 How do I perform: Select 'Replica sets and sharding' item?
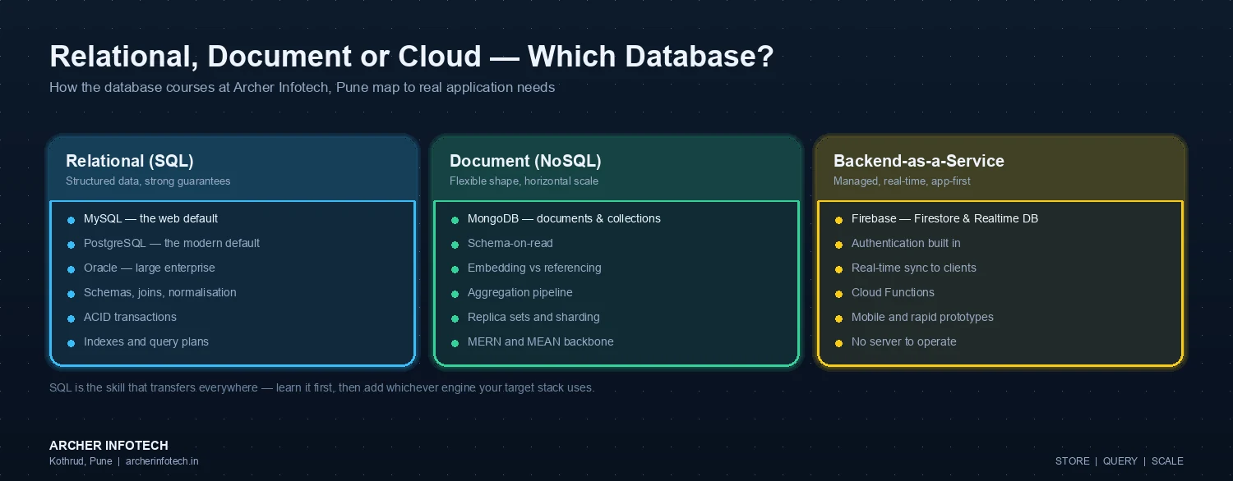pos(533,318)
